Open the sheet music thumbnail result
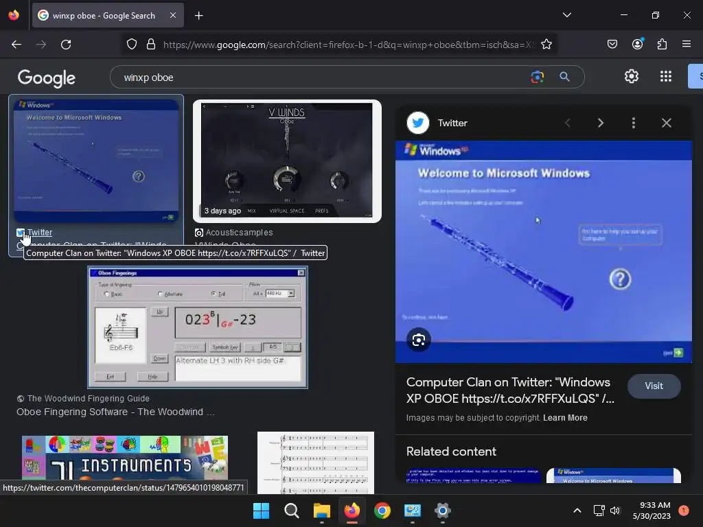Screen dimensions: 703x527 (316, 462)
